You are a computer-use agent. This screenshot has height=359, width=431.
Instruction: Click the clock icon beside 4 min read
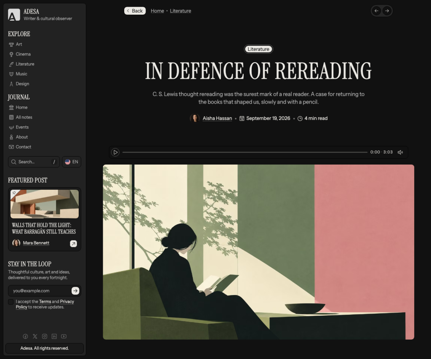point(300,119)
